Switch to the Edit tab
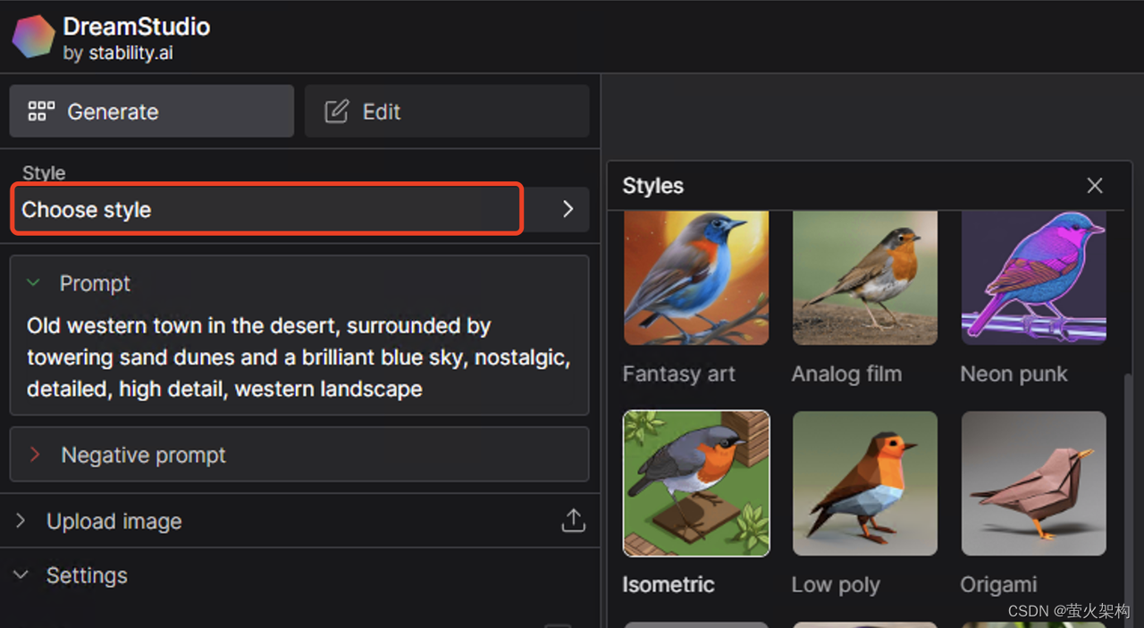 point(447,112)
